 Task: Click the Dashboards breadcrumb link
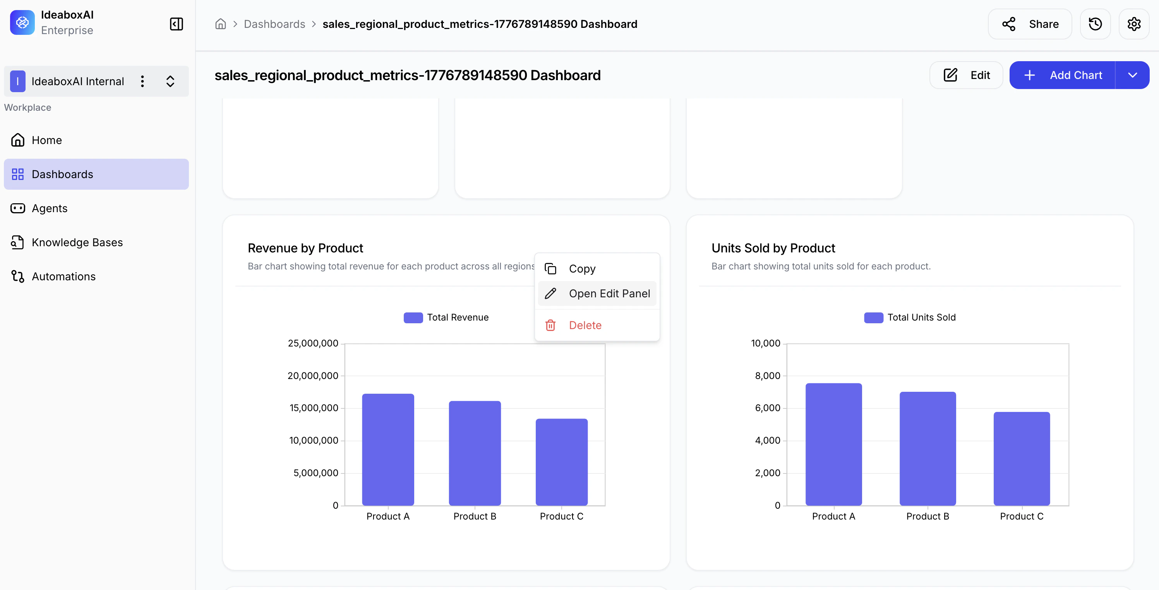274,24
